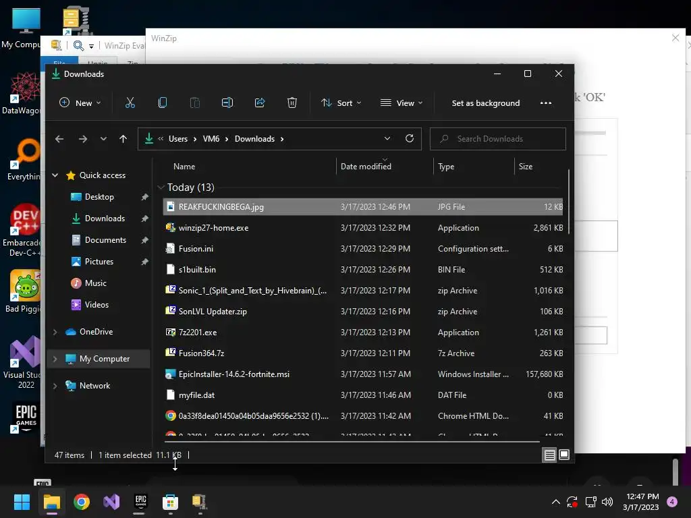Open Google Chrome from the taskbar
691x518 pixels.
tap(82, 502)
